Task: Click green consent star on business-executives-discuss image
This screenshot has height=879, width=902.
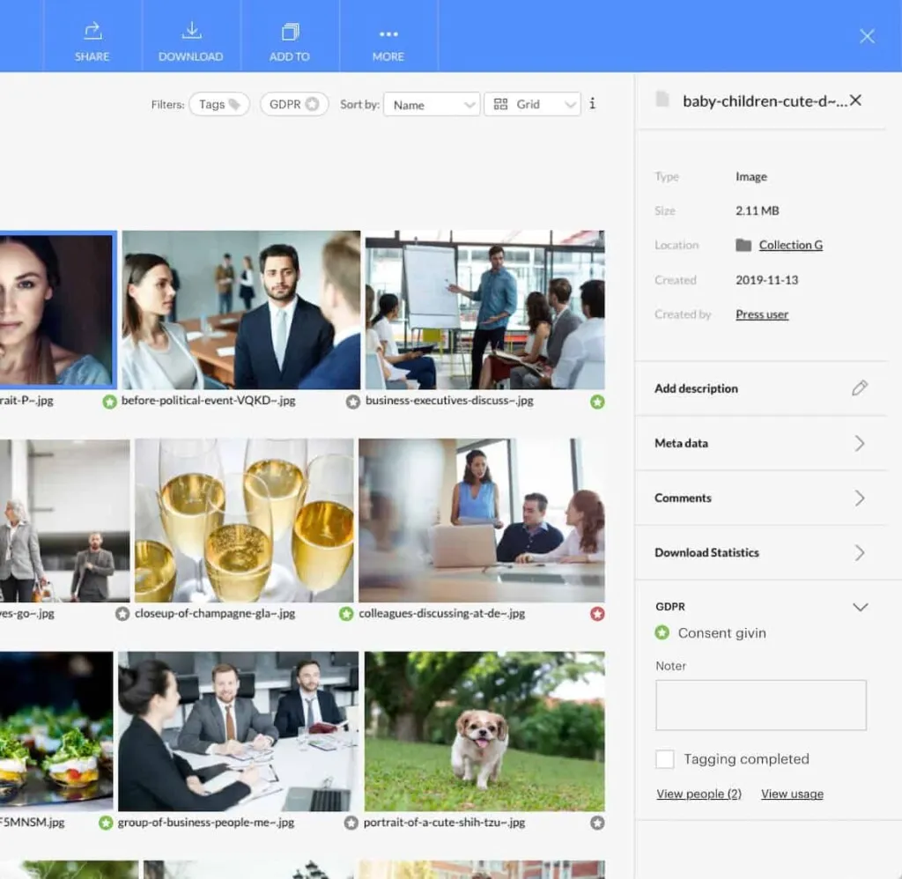Action: coord(597,402)
